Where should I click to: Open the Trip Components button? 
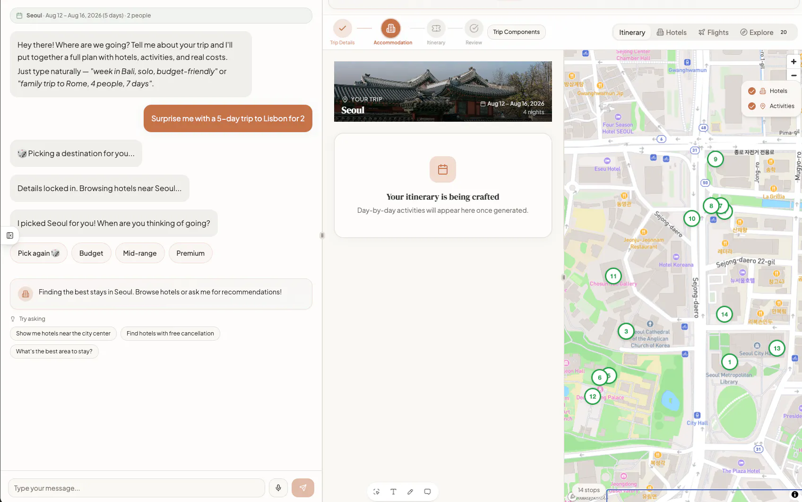(x=517, y=32)
